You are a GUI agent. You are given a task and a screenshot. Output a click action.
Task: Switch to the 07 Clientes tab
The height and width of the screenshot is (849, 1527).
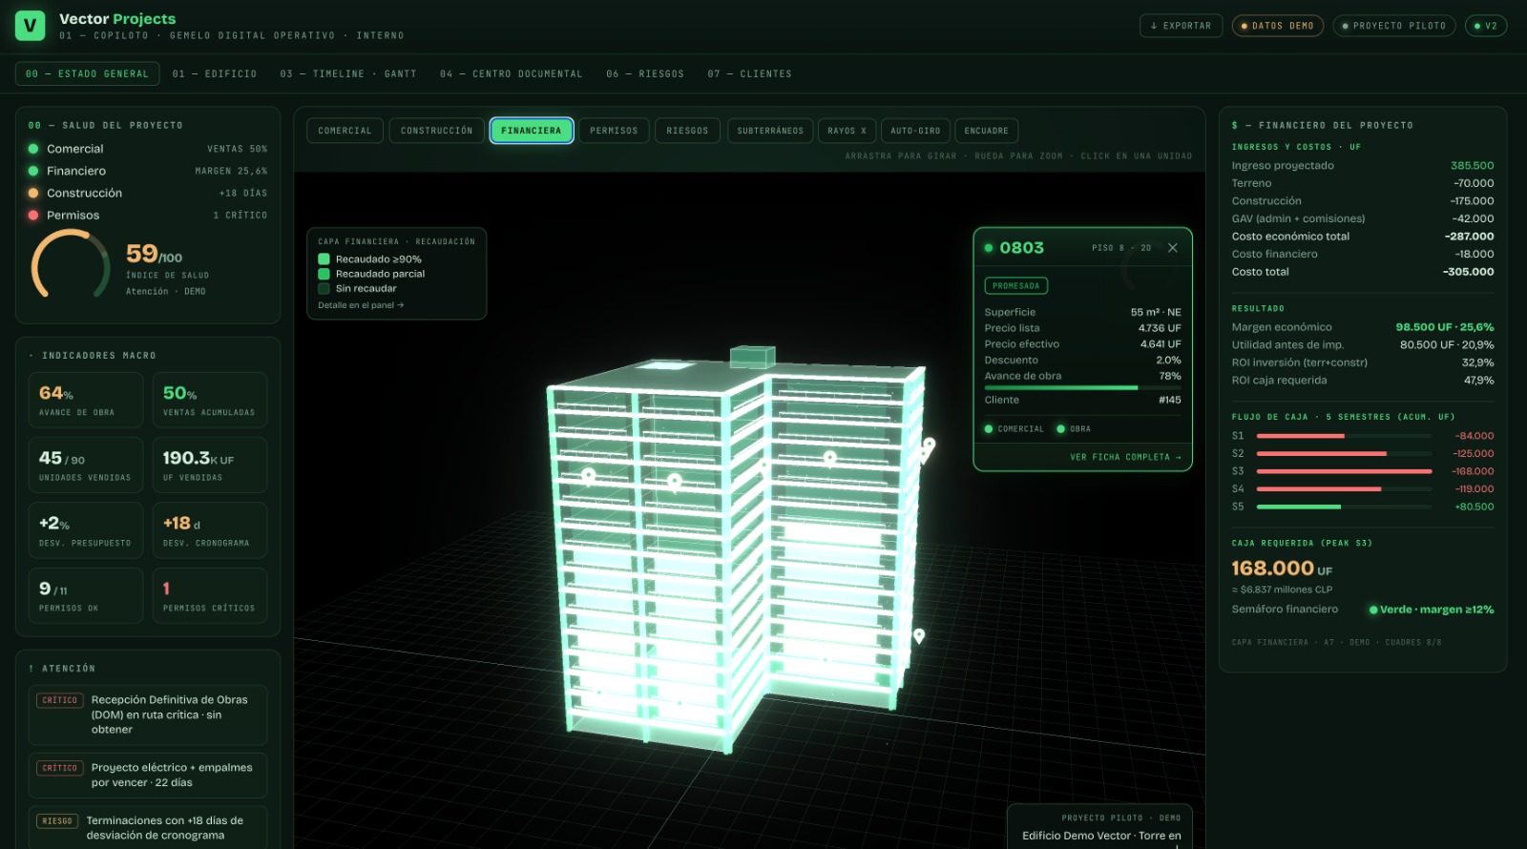749,73
